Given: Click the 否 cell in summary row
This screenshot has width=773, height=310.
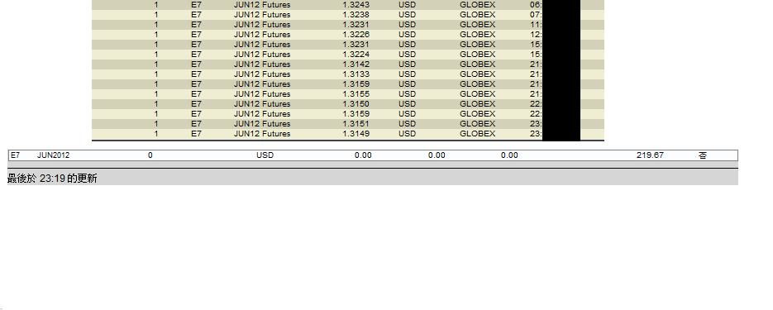Looking at the screenshot, I should (703, 155).
